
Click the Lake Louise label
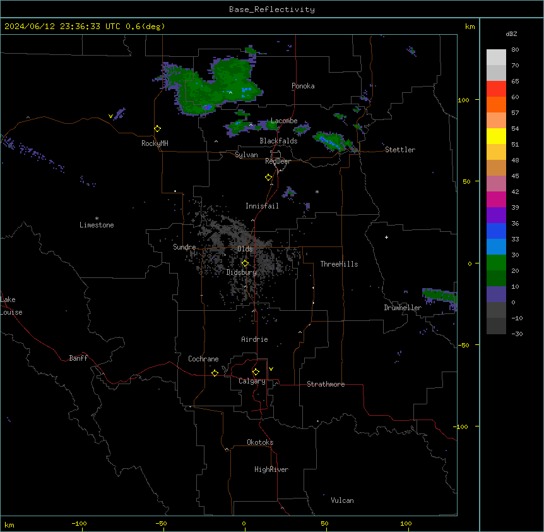(x=11, y=306)
